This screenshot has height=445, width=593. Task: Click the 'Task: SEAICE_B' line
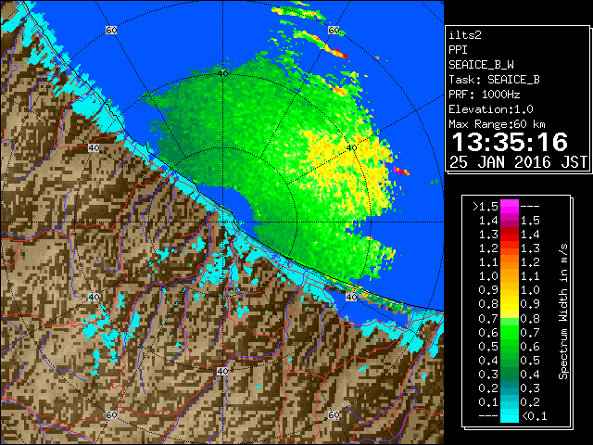[x=494, y=80]
